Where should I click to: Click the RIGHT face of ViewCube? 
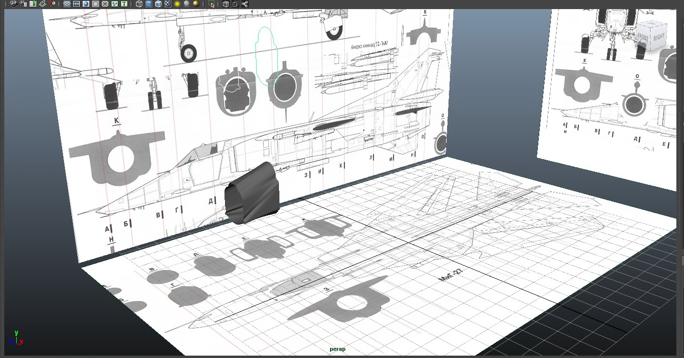click(659, 37)
